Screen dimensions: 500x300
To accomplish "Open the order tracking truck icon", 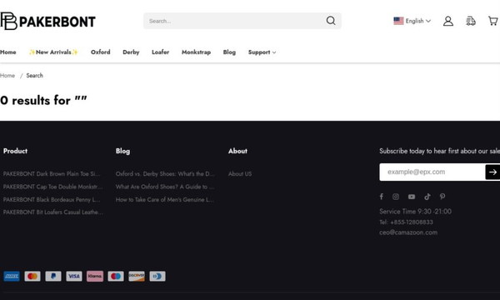I will tap(471, 21).
